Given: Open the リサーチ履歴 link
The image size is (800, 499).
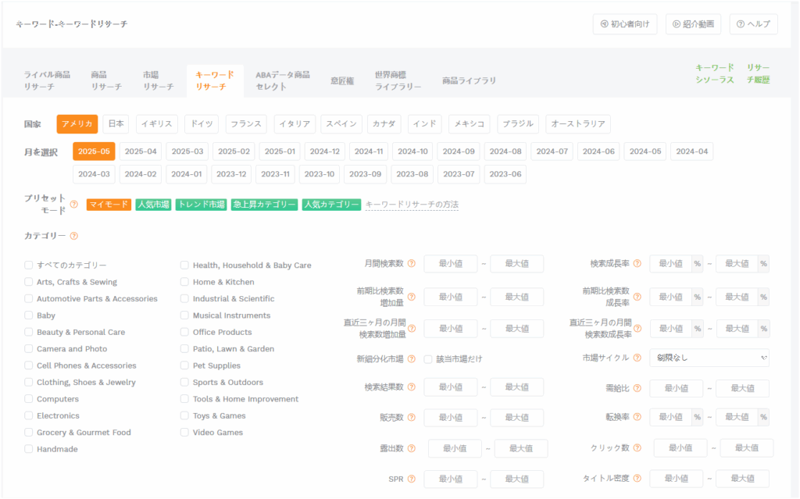Looking at the screenshot, I should click(x=758, y=74).
